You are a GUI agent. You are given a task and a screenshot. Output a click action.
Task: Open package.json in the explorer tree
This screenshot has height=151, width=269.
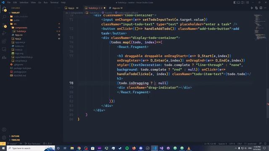(x=20, y=72)
